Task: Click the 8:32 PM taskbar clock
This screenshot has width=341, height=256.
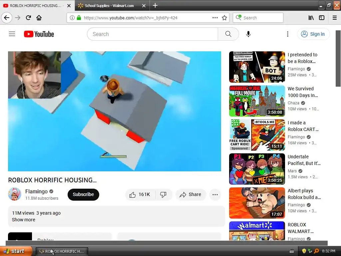Action: [329, 251]
